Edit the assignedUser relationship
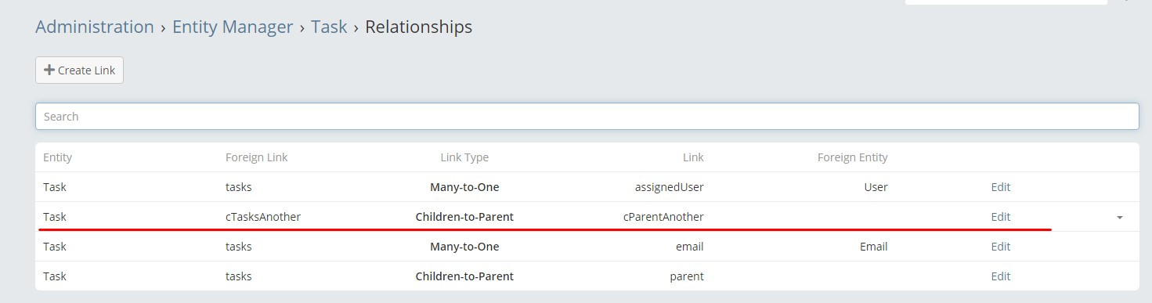The width and height of the screenshot is (1152, 303). point(1000,187)
